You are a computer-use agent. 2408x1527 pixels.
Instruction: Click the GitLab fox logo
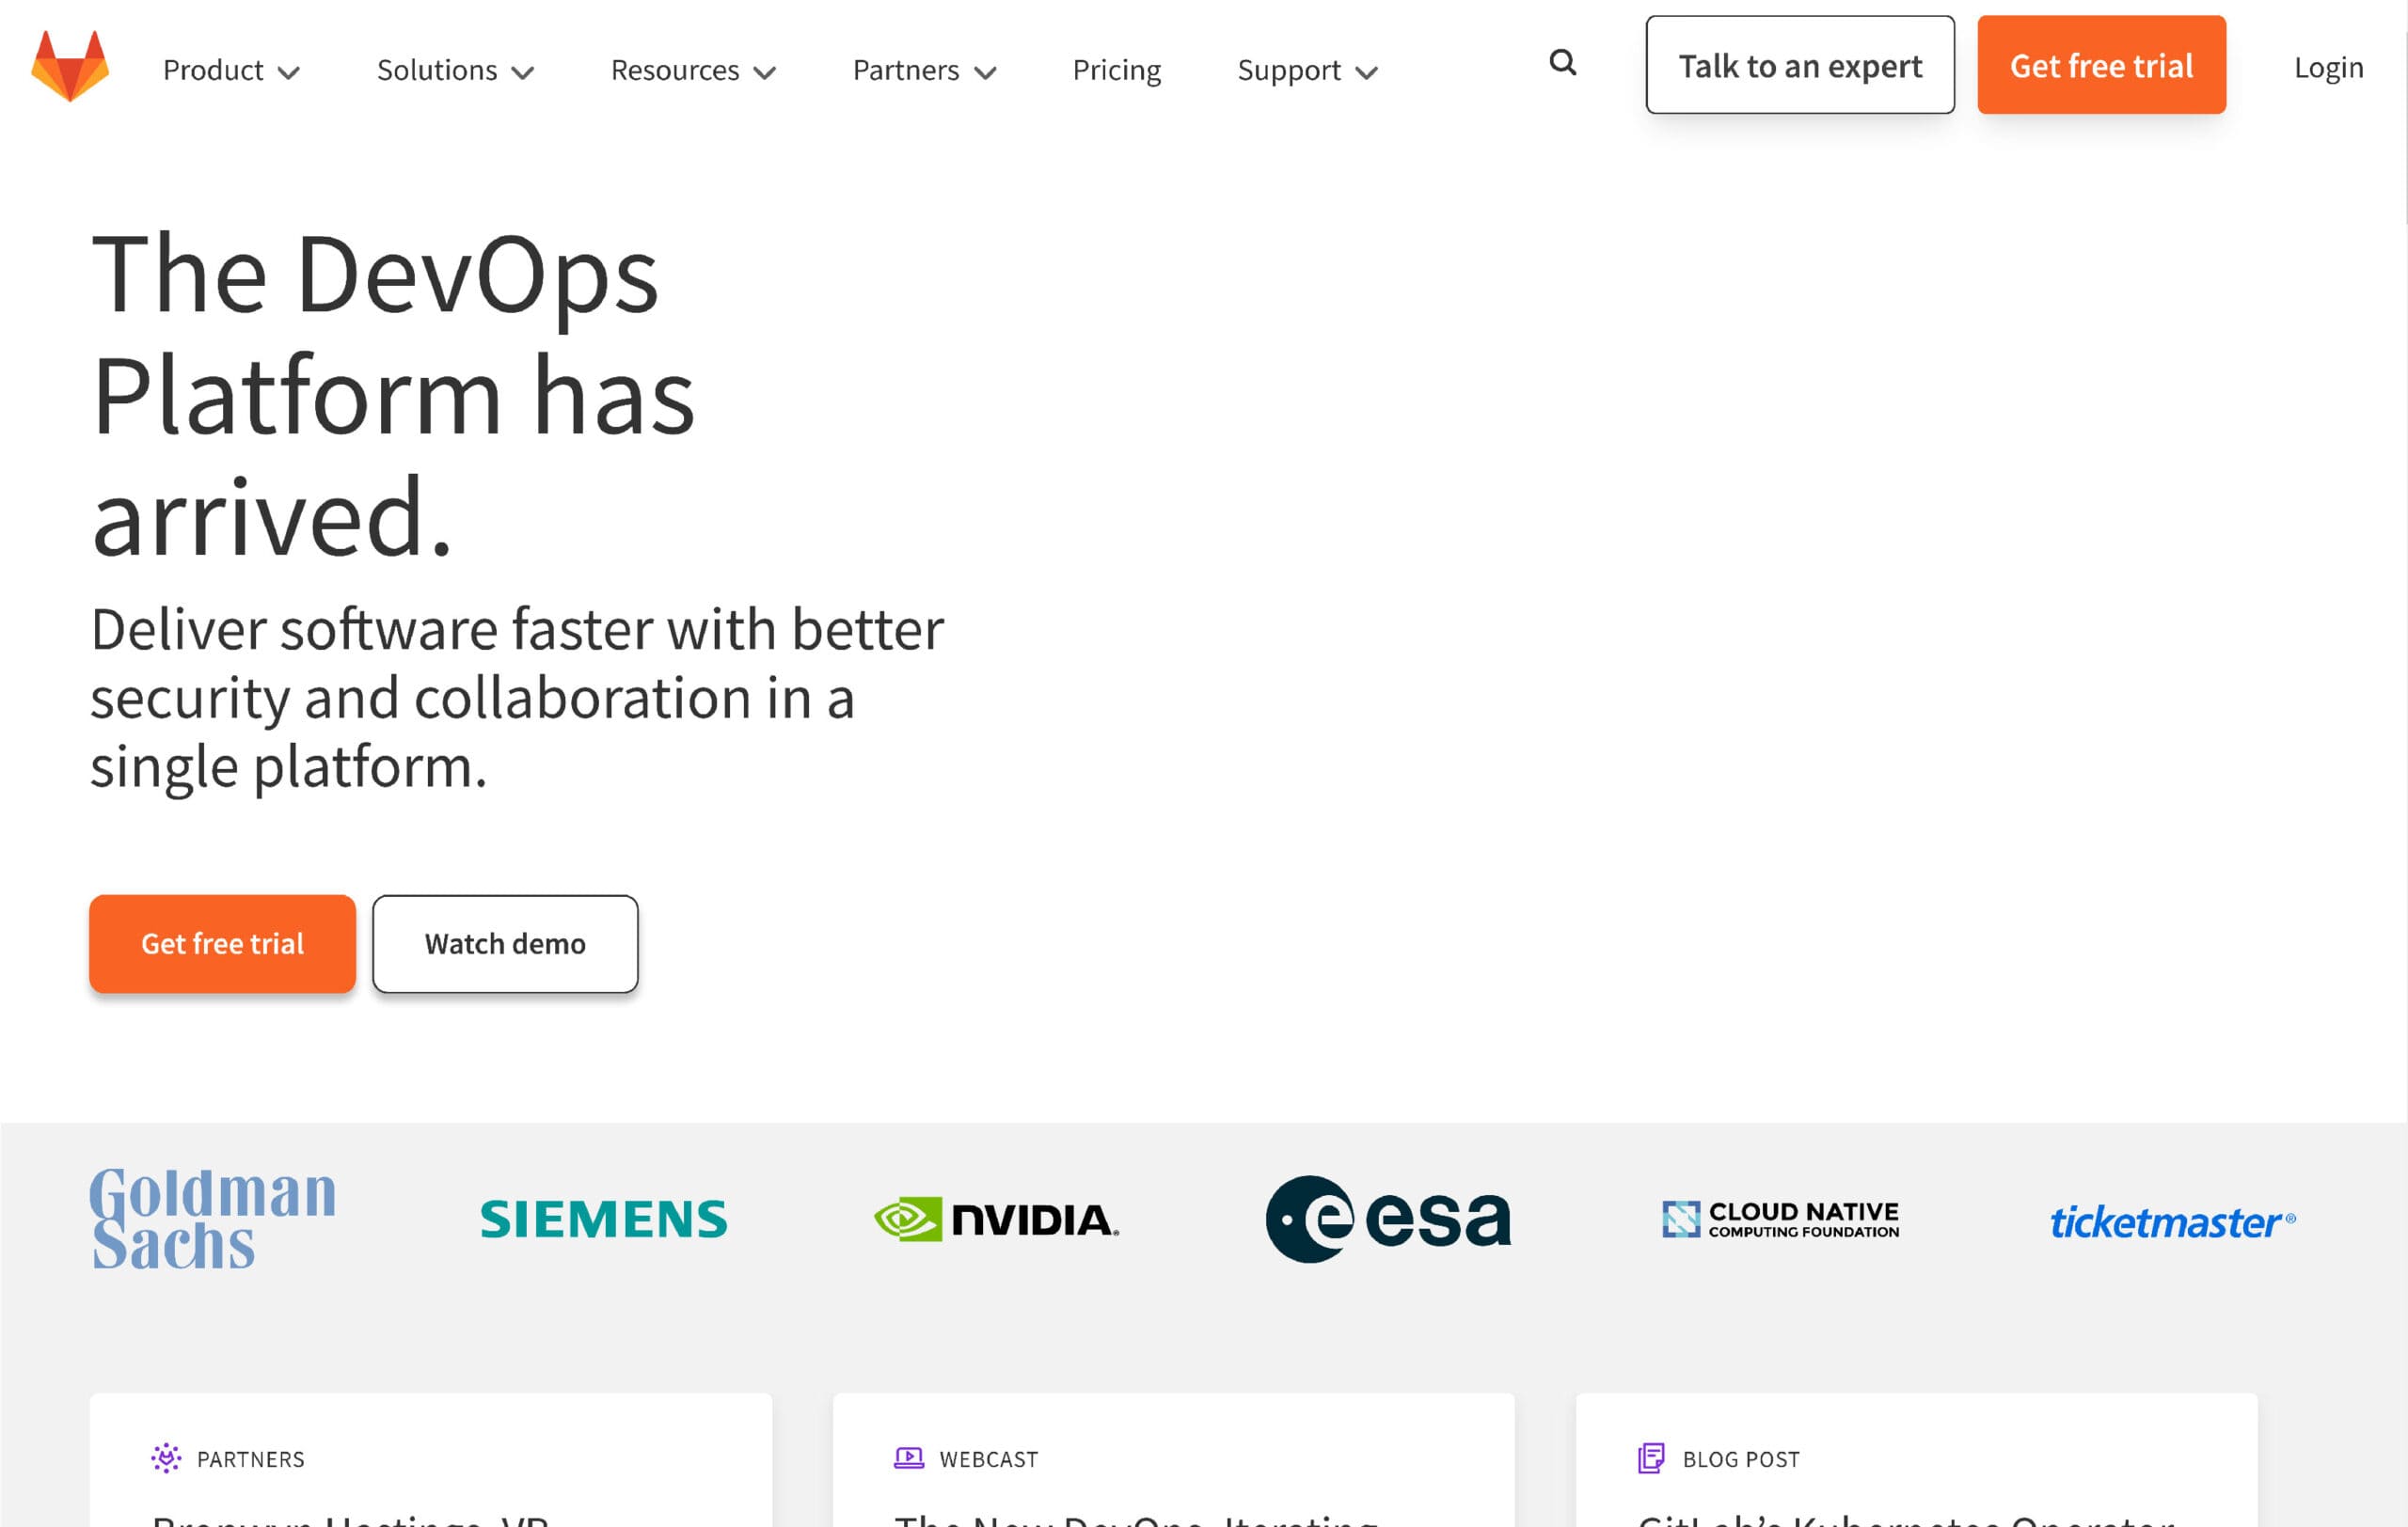click(x=70, y=66)
